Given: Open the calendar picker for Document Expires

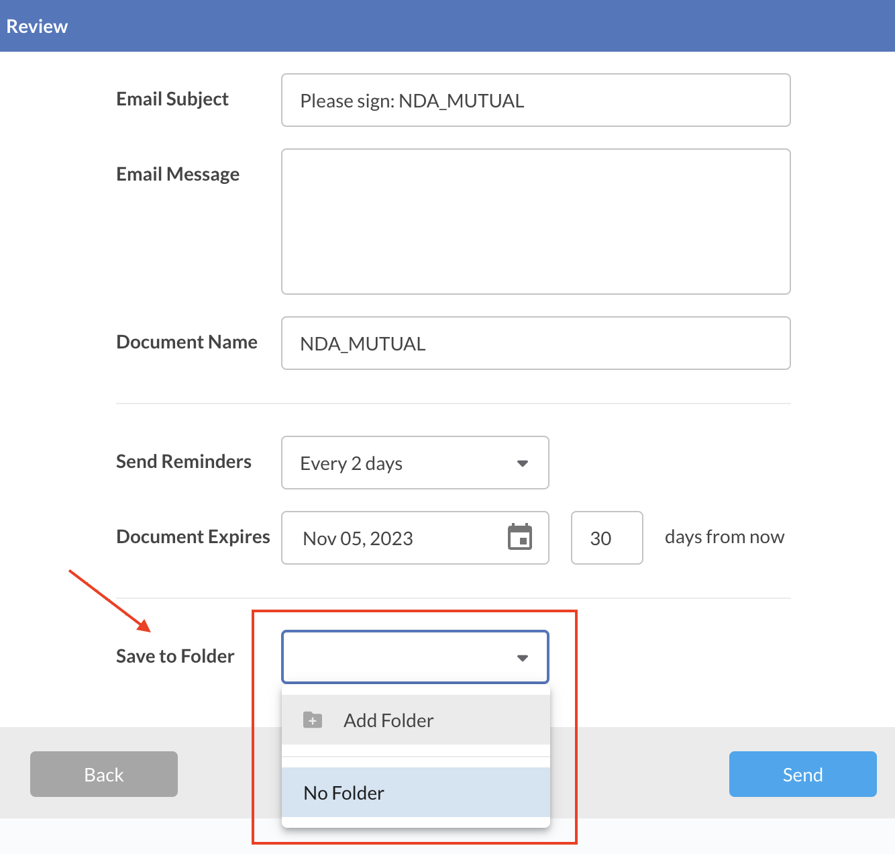Looking at the screenshot, I should [519, 537].
